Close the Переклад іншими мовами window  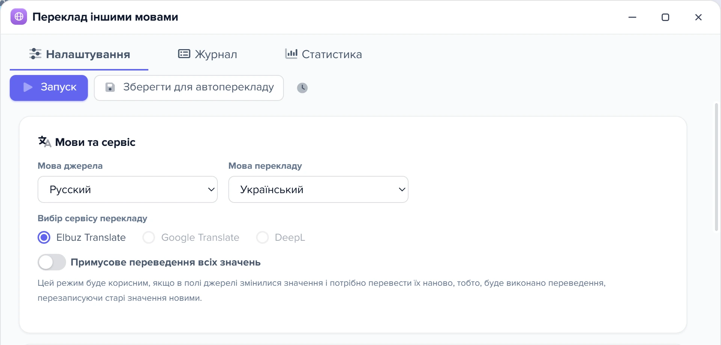tap(698, 17)
